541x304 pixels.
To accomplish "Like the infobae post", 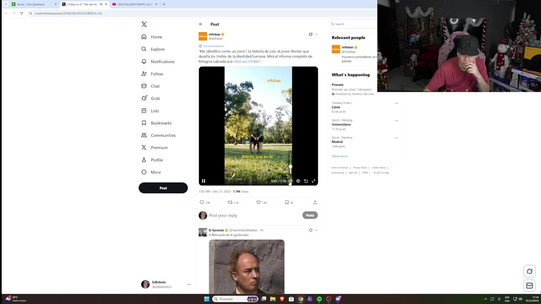I will click(259, 202).
